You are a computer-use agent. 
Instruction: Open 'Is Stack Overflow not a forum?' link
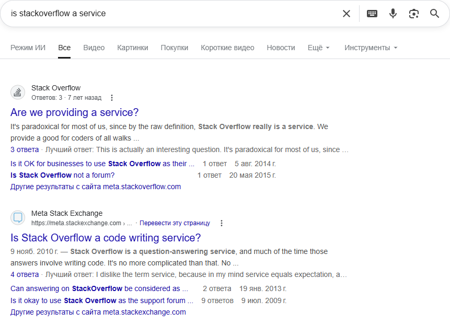(x=62, y=175)
